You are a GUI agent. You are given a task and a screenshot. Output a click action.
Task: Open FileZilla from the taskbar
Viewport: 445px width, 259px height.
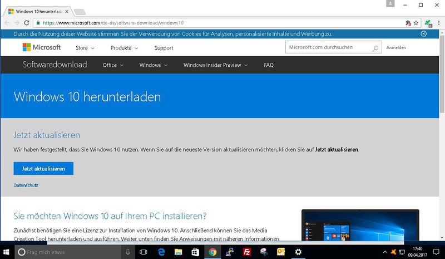[246, 252]
